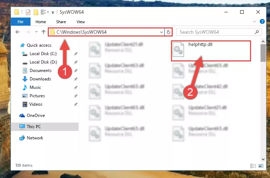
Task: Click the pin icon beside Downloads
Action: (x=75, y=79)
